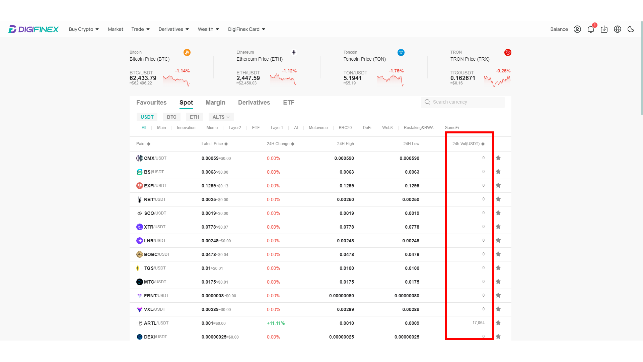Filter by DeFi category
Viewport: 643px width, 362px height.
(367, 128)
